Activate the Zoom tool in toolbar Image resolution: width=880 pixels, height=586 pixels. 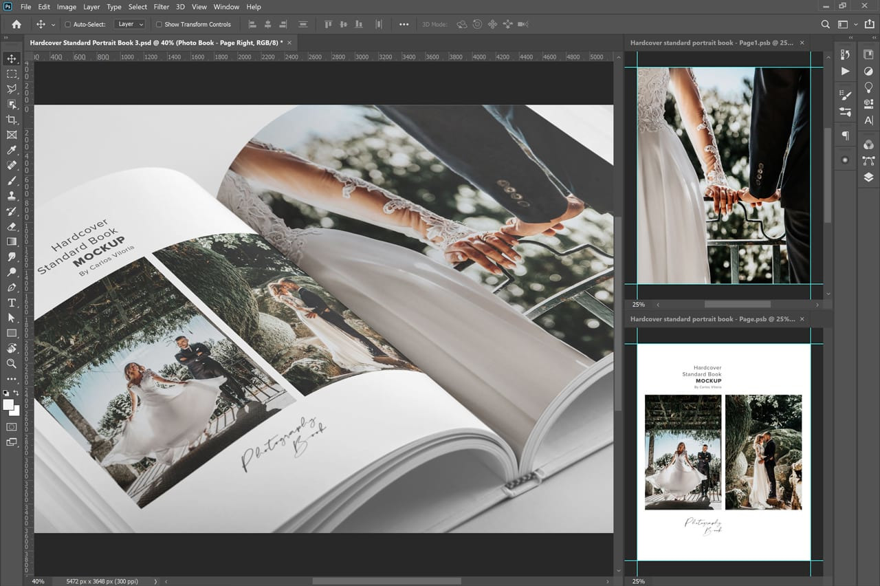point(12,363)
